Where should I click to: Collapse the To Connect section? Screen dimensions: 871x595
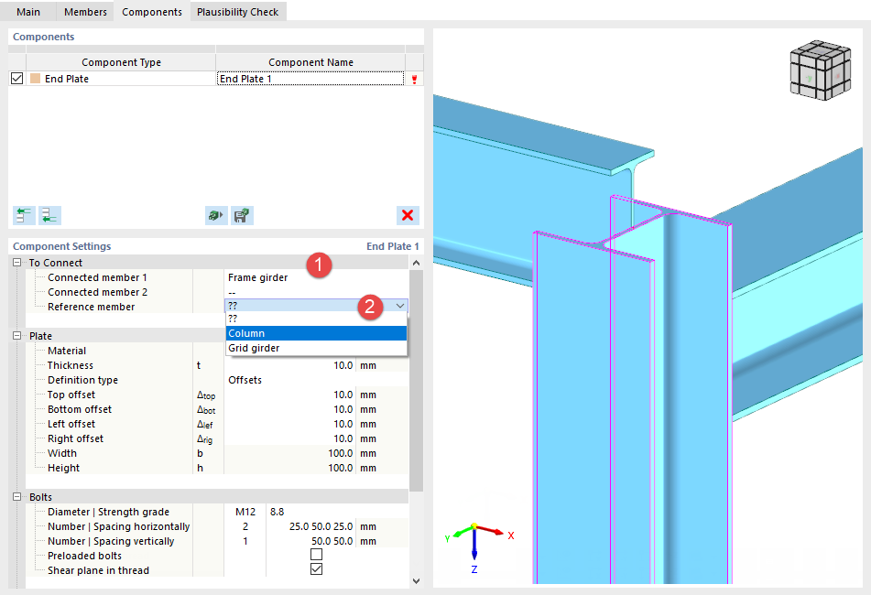[16, 263]
